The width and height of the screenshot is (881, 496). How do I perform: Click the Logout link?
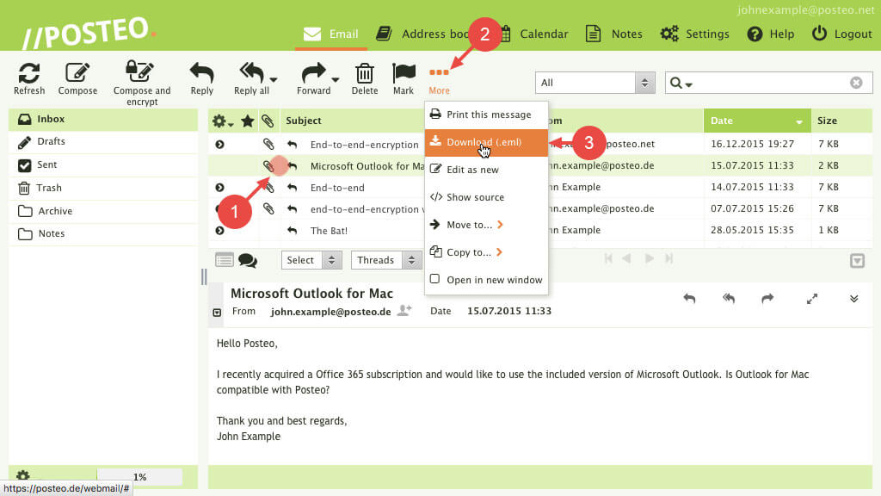tap(841, 34)
